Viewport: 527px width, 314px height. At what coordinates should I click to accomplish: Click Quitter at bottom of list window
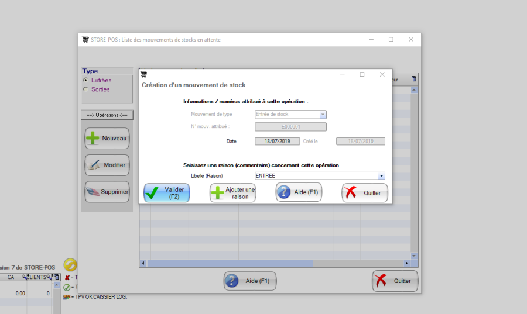pyautogui.click(x=395, y=281)
